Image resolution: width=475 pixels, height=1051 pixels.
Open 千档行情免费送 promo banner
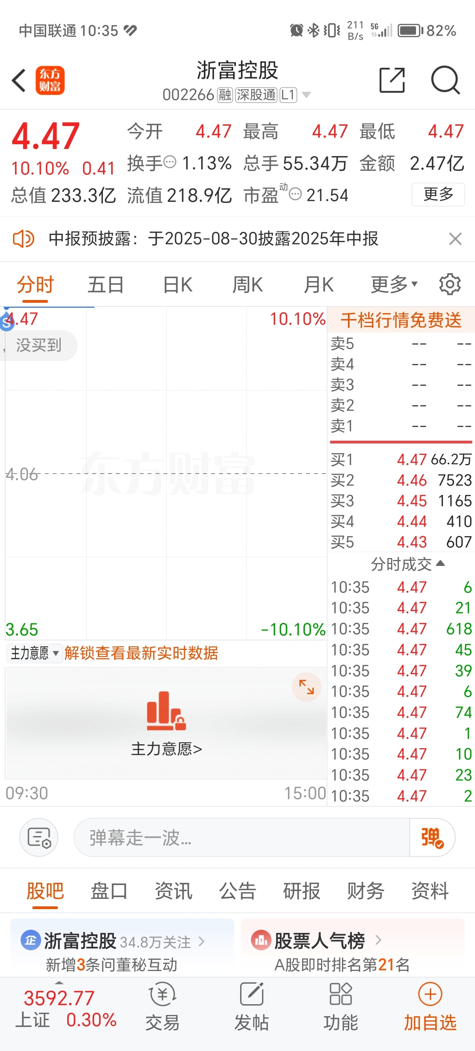pos(401,320)
